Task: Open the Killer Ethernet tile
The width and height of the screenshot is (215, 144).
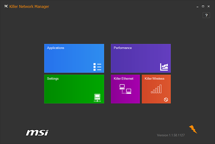Action: pyautogui.click(x=125, y=89)
